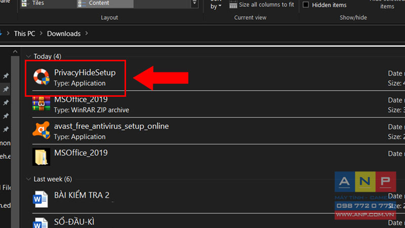
Task: Click the highlighted second pin icon in sidebar
Action: pyautogui.click(x=6, y=89)
